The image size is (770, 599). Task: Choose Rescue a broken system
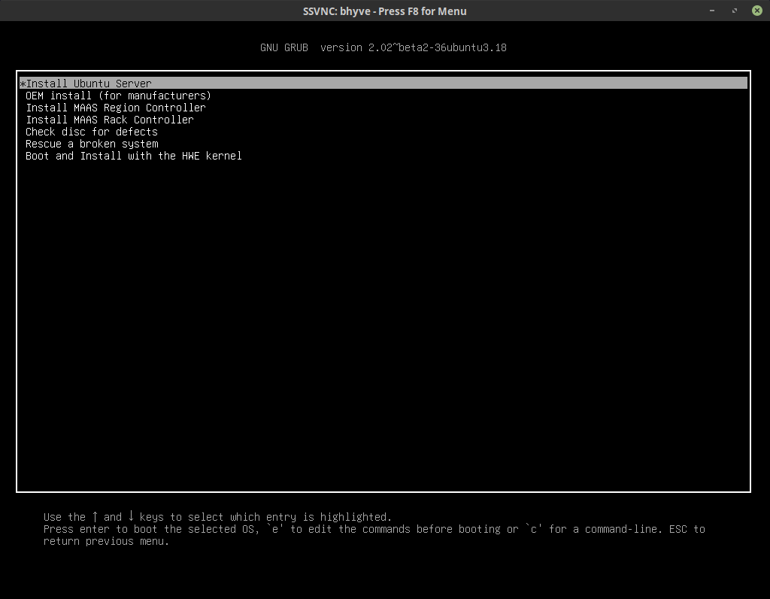tap(92, 144)
